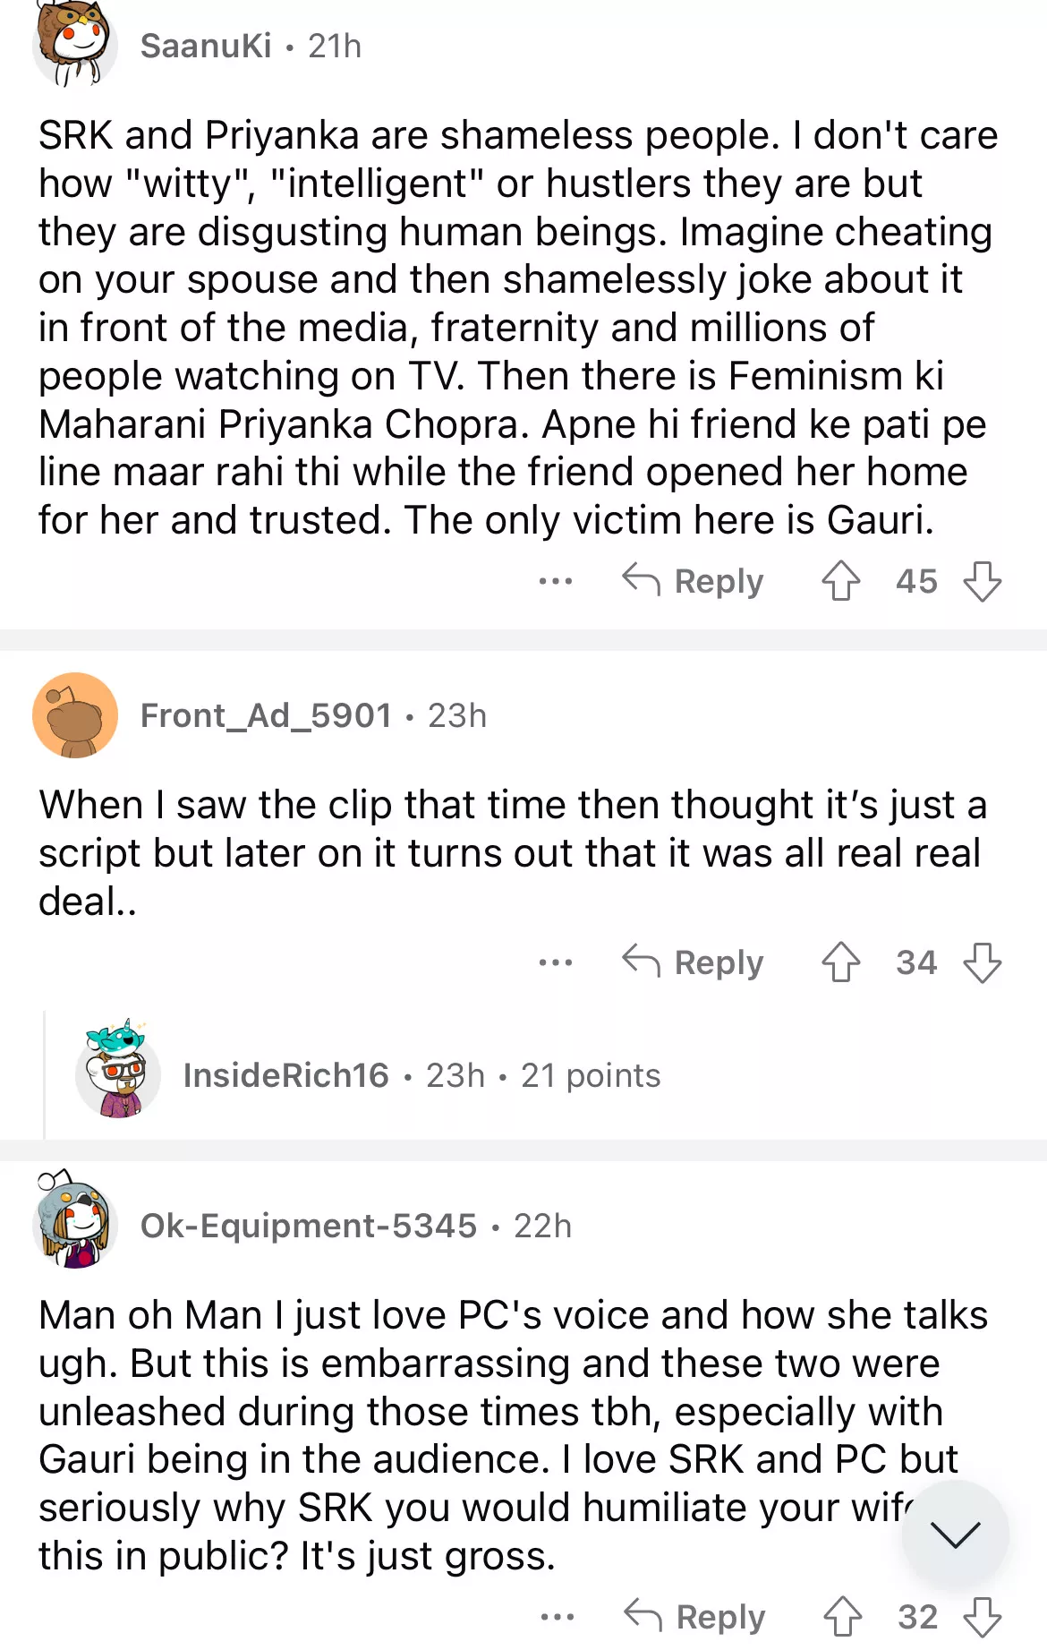Tap Front_Ad_5901's orange avatar
This screenshot has width=1047, height=1650.
click(75, 715)
